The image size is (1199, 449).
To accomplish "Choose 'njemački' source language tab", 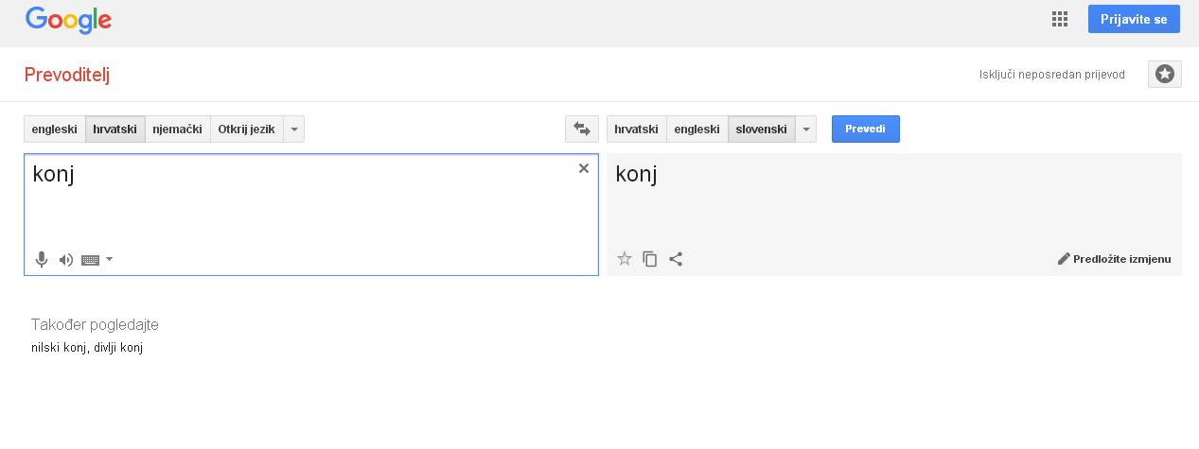I will click(x=177, y=130).
